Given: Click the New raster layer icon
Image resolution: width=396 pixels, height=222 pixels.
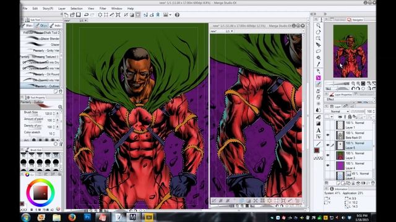Looking at the screenshot, I should (x=338, y=183).
